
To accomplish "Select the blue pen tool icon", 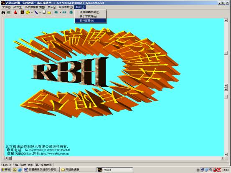I will [36, 13].
